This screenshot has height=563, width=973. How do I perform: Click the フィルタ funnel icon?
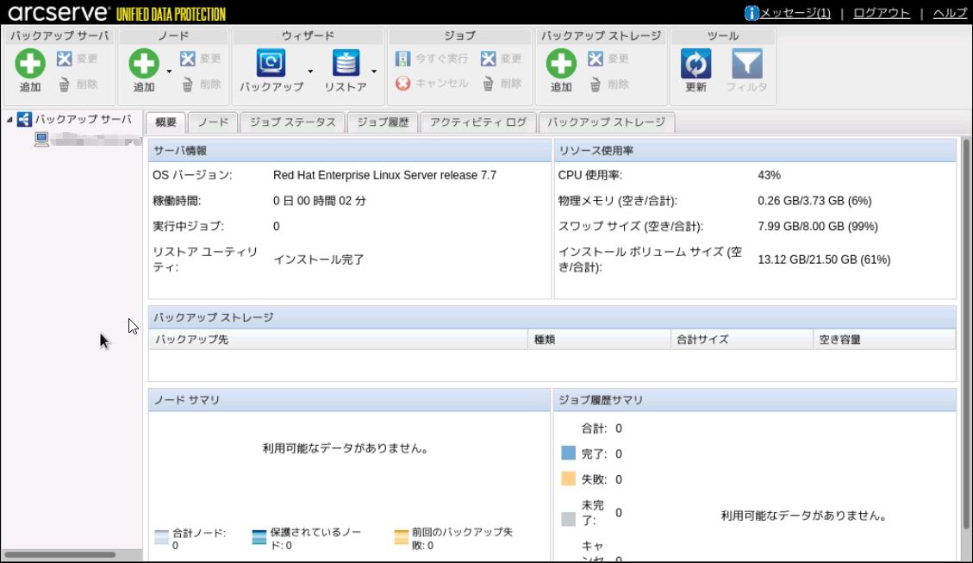pos(746,64)
